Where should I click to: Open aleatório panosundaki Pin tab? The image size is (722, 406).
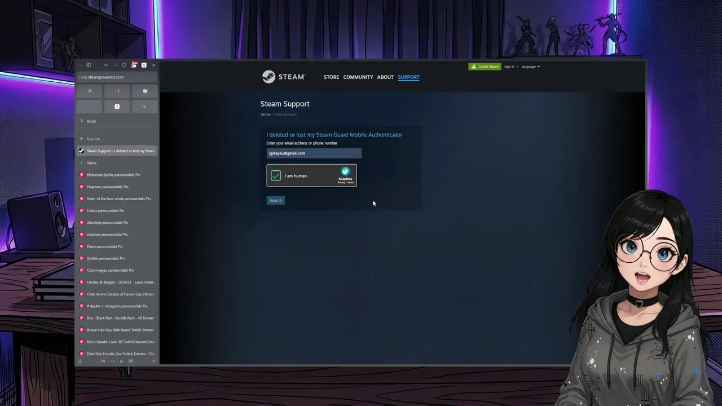point(117,222)
